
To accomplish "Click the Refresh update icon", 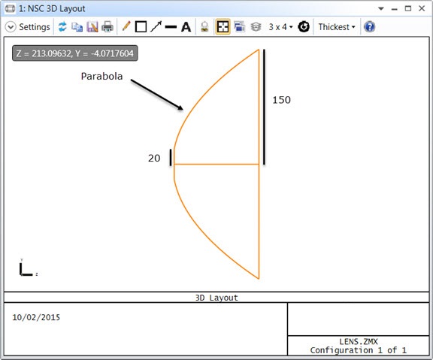I will coord(62,27).
